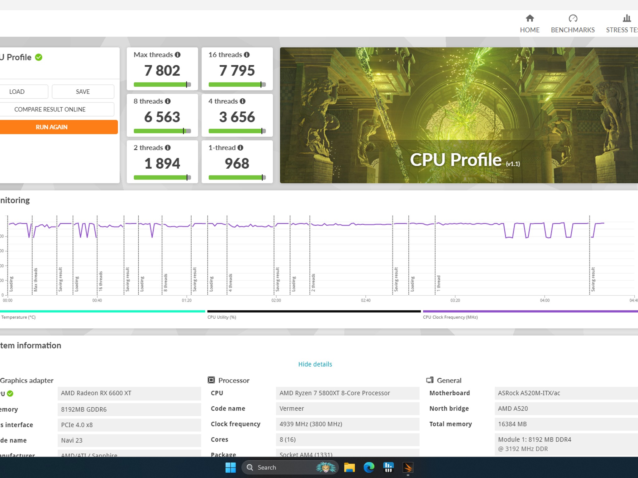The image size is (638, 478).
Task: Click 'Navi 23' code name value
Action: (x=129, y=440)
